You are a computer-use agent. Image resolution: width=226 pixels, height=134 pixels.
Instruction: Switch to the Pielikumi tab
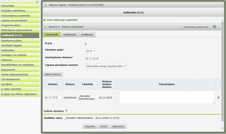[87, 34]
